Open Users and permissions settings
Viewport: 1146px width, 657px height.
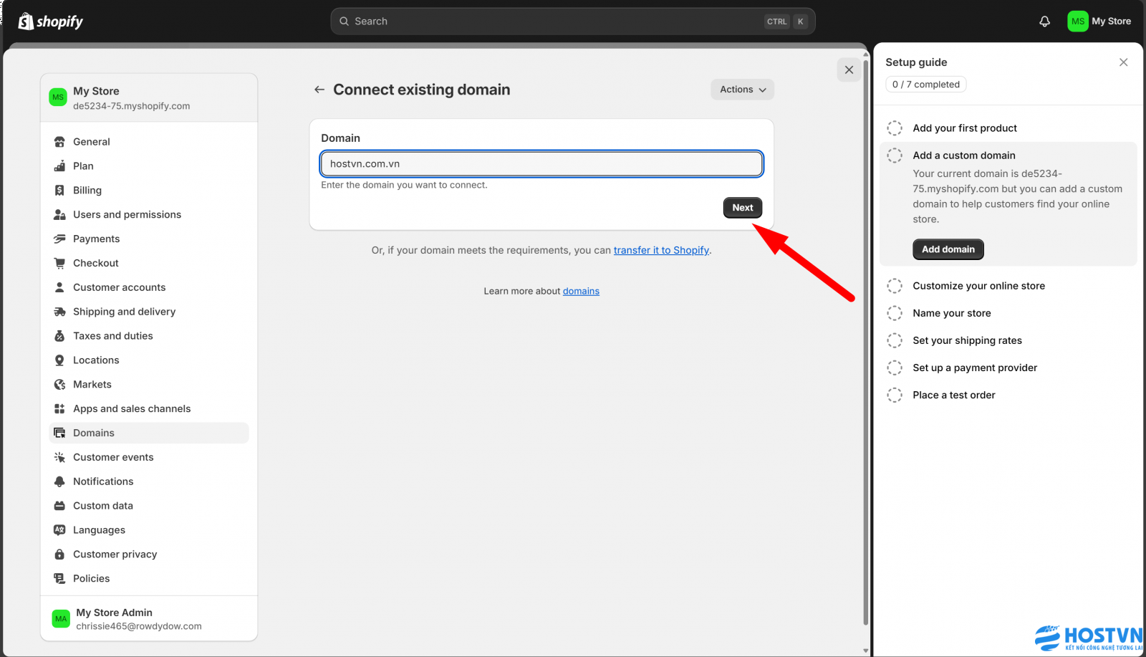pos(149,215)
